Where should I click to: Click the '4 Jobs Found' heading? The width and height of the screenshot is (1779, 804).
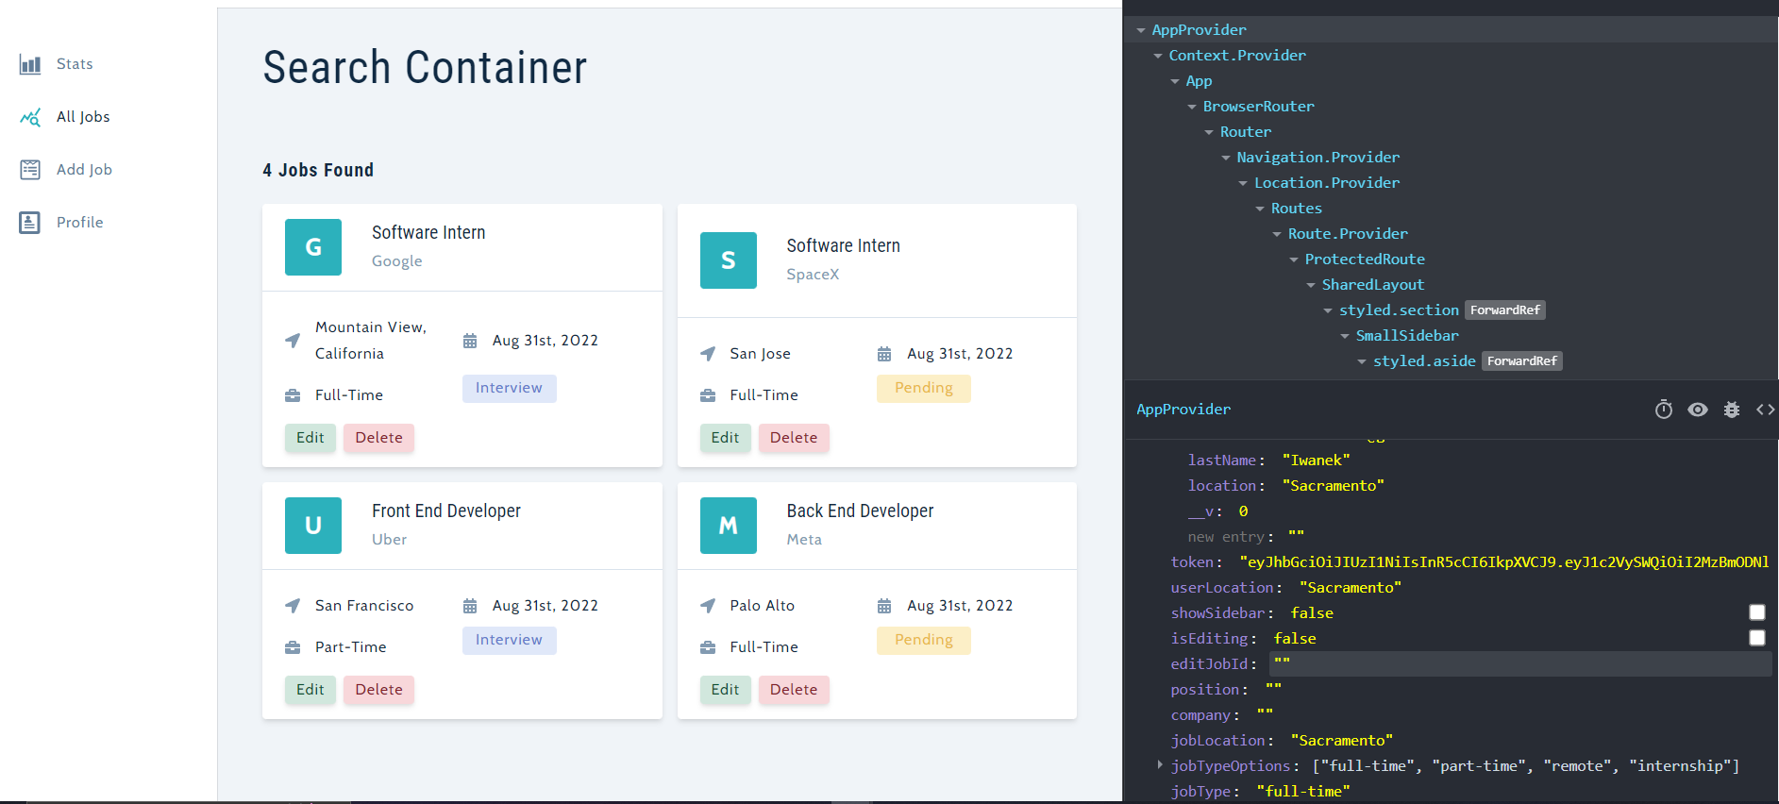click(318, 171)
